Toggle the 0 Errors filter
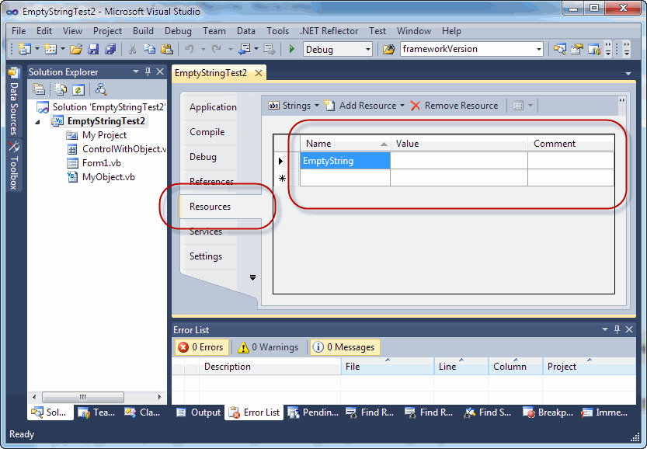The height and width of the screenshot is (449, 647). (x=200, y=347)
